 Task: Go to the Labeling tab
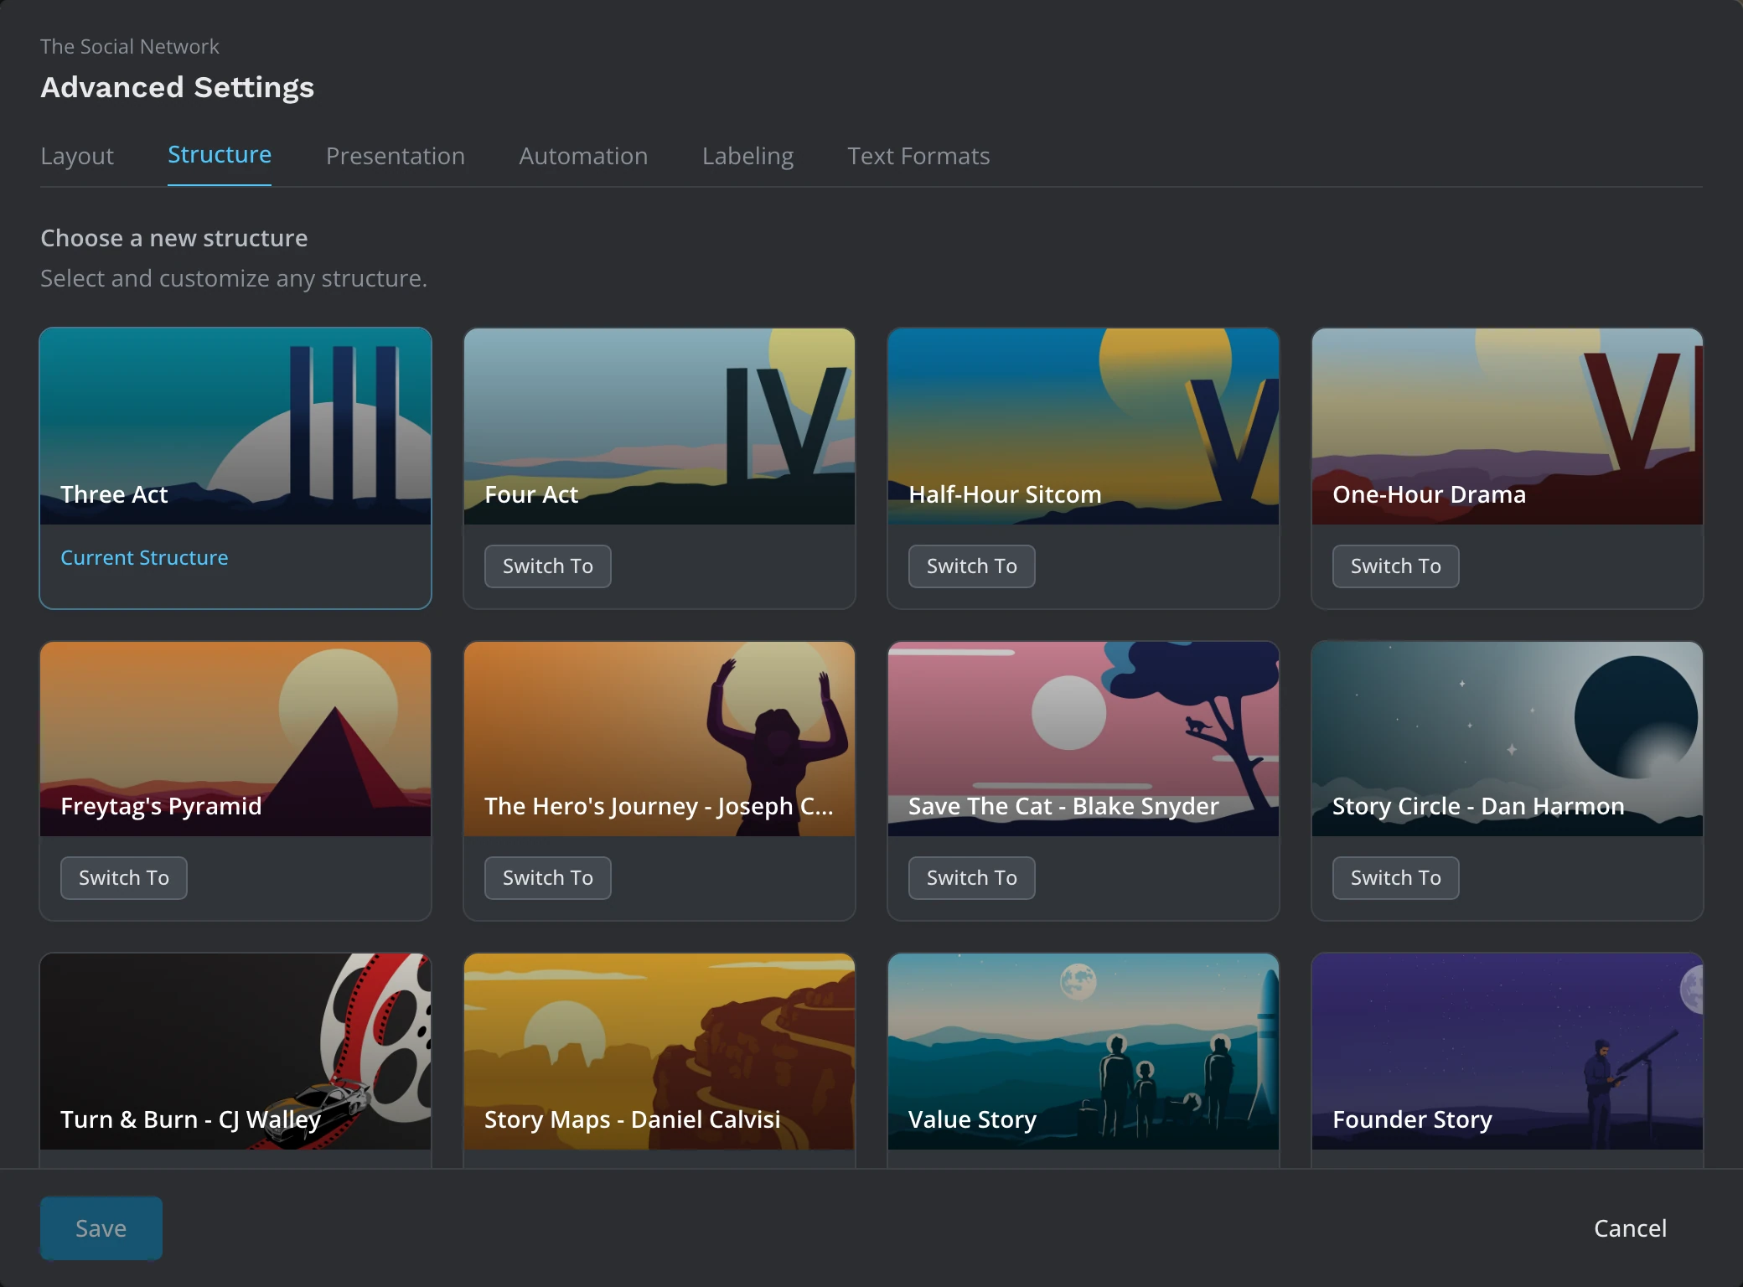click(747, 156)
